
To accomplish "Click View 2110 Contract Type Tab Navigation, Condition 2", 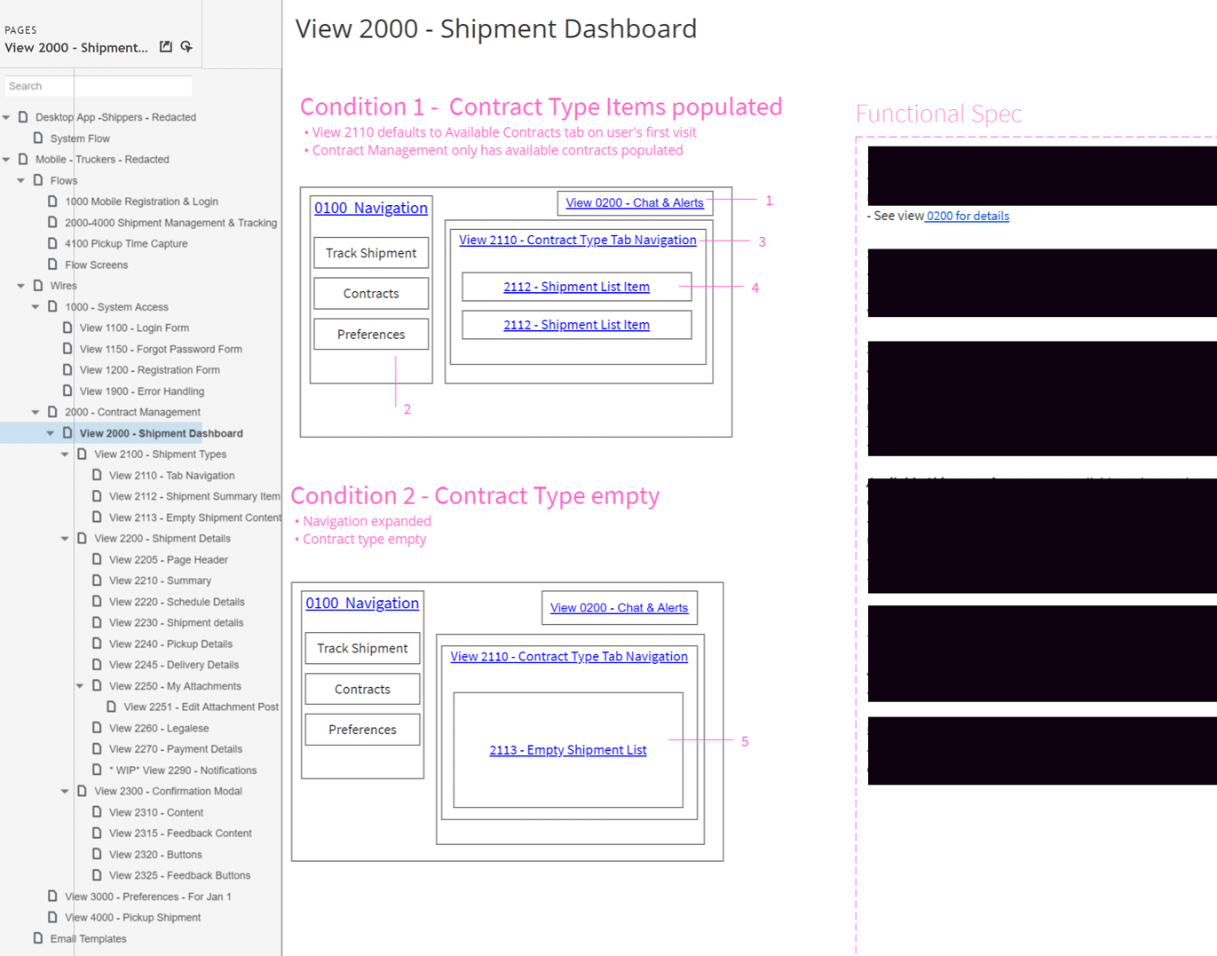I will 569,657.
